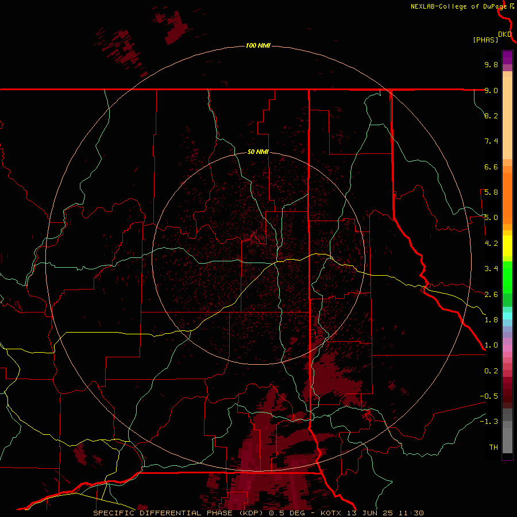Click the 7.4 scale value

tap(491, 141)
